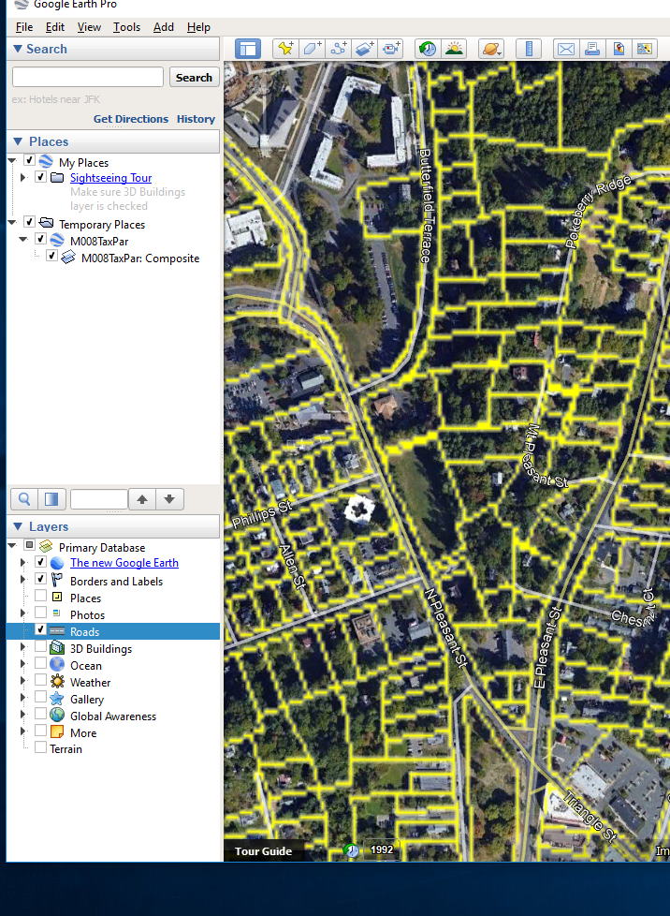Click the Ocean layer icon
Screen dimensions: 670x916
click(57, 665)
